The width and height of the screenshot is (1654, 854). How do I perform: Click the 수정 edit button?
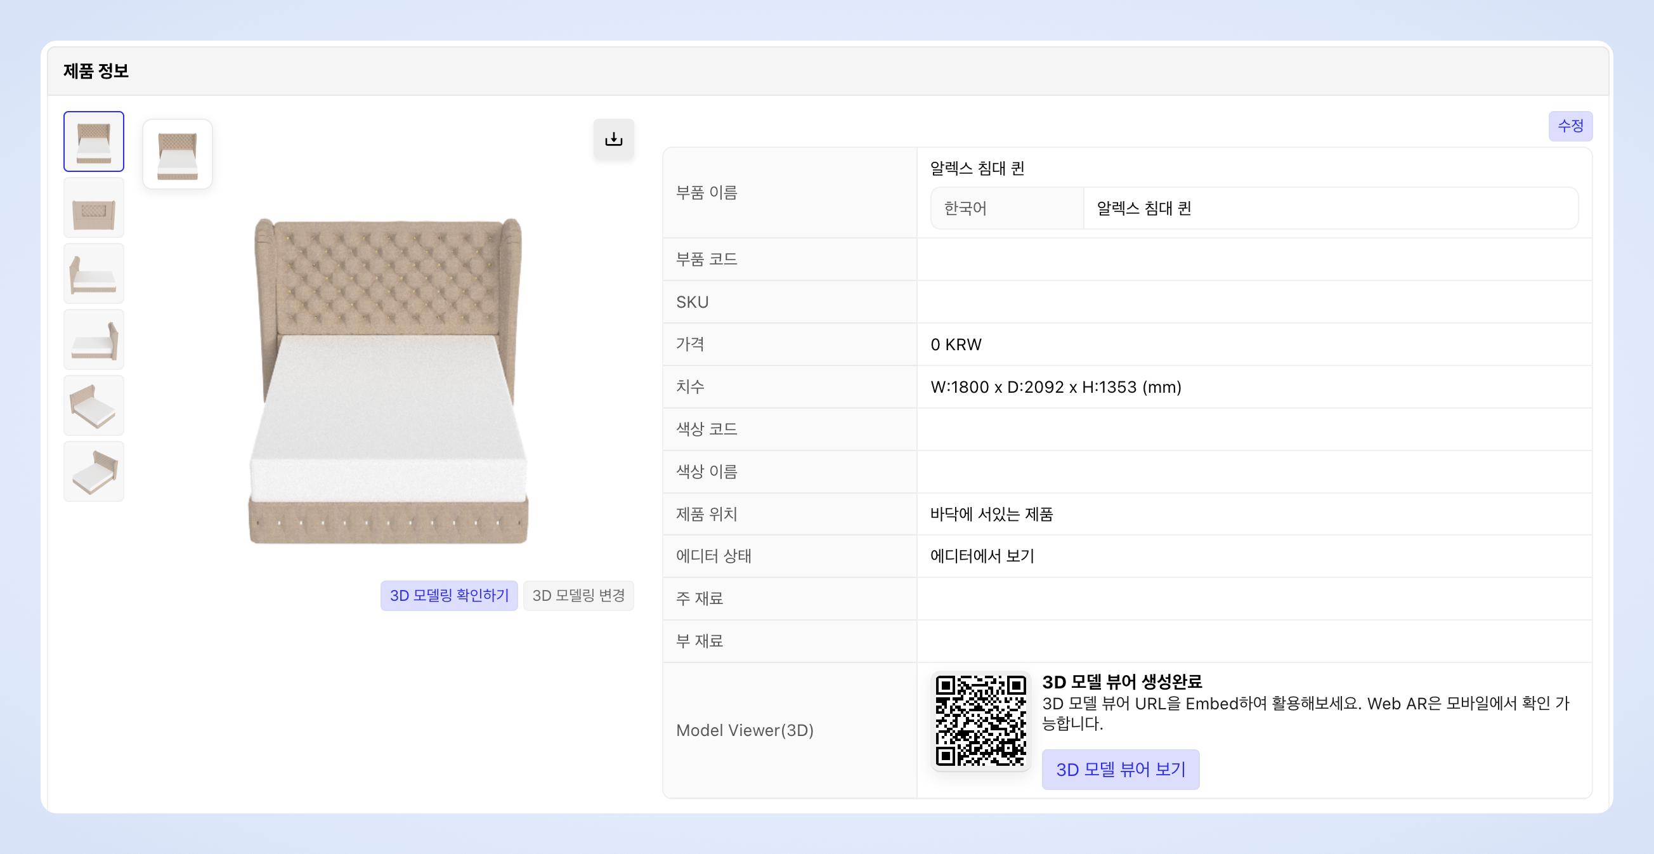coord(1570,126)
